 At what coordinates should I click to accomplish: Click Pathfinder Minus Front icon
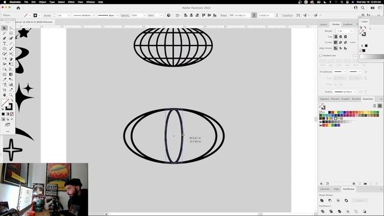[330, 200]
